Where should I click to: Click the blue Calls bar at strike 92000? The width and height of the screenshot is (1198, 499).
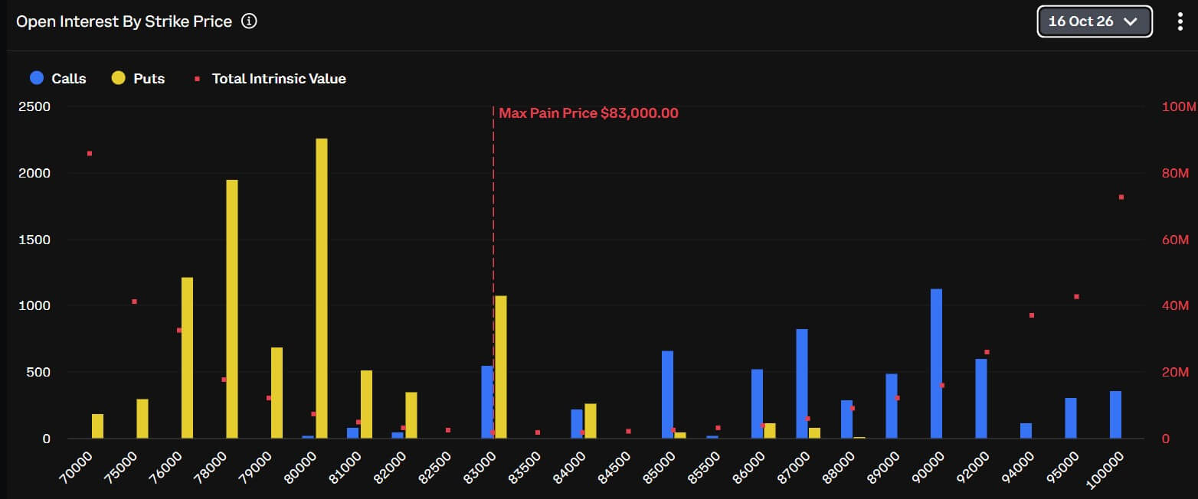coord(981,399)
